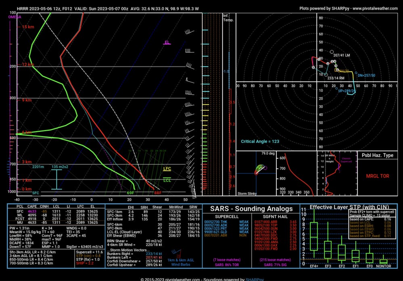Screen dimensions: 403x281
Task: Click the SUPERCELL analogs column header
Action: tap(227, 217)
